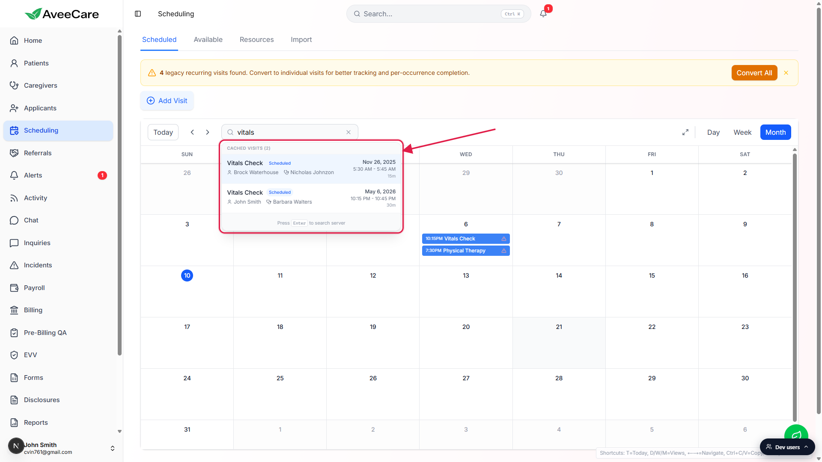Expand the Dev users menu

(x=787, y=447)
